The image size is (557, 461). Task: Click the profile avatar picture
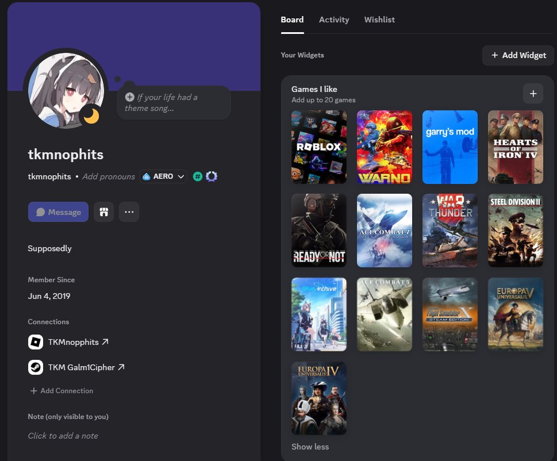tap(66, 90)
